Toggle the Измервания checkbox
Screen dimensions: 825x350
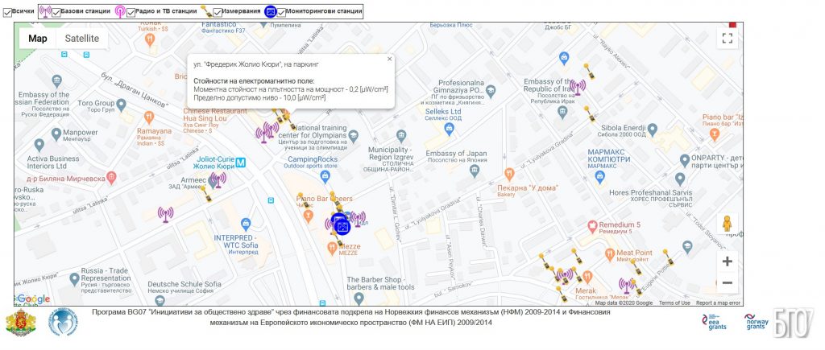[x=218, y=13]
